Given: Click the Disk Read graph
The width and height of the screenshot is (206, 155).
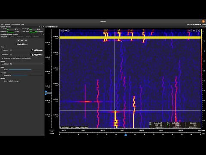Looking at the screenshot, I should click(x=11, y=31).
